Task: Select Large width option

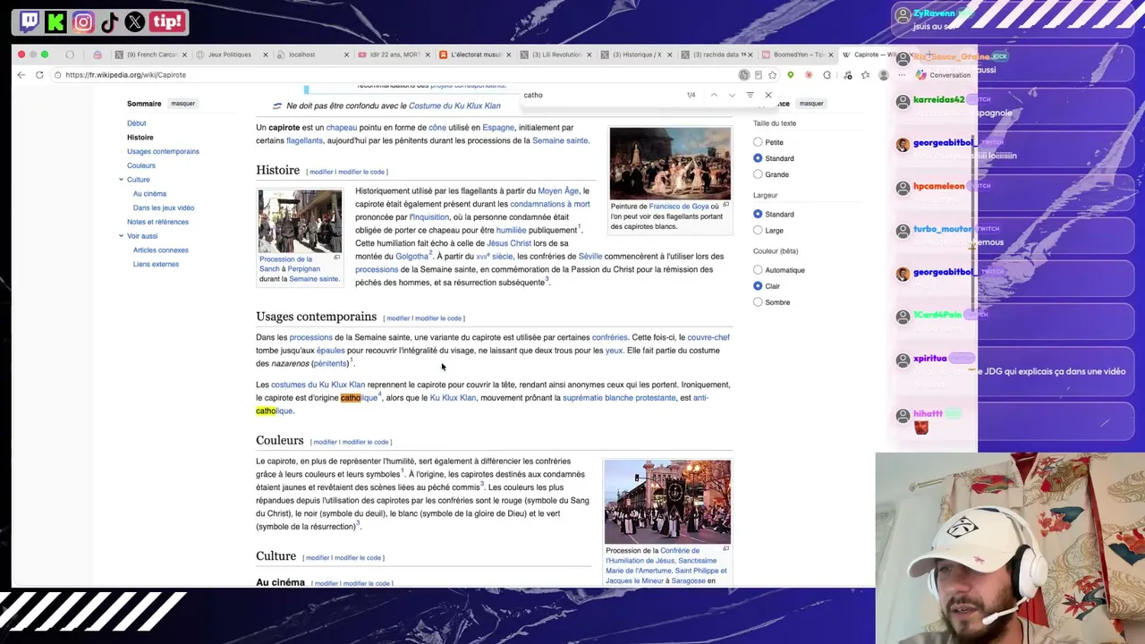Action: 758,231
